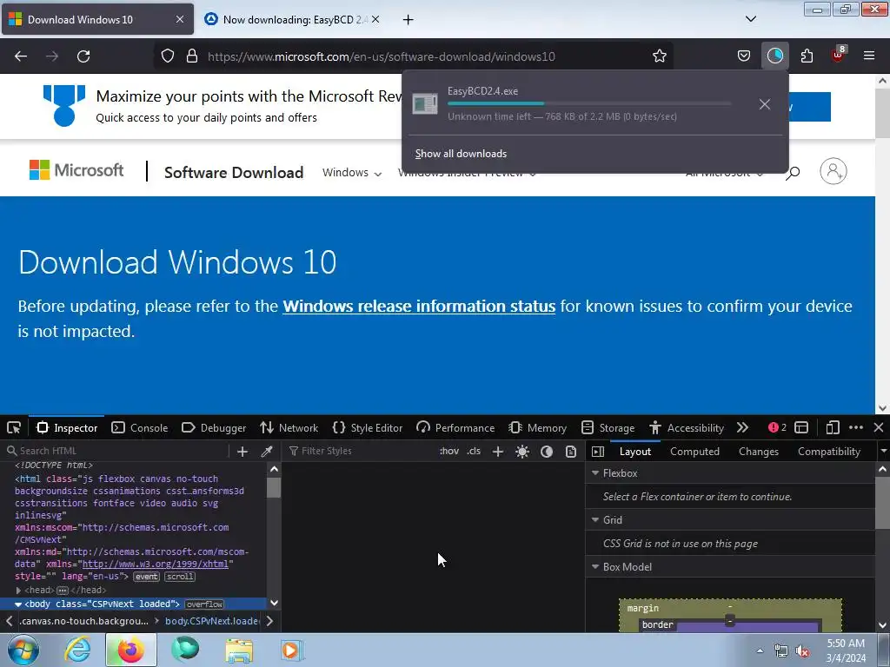Click the Microsoft logo link
The image size is (890, 667).
[x=76, y=170]
